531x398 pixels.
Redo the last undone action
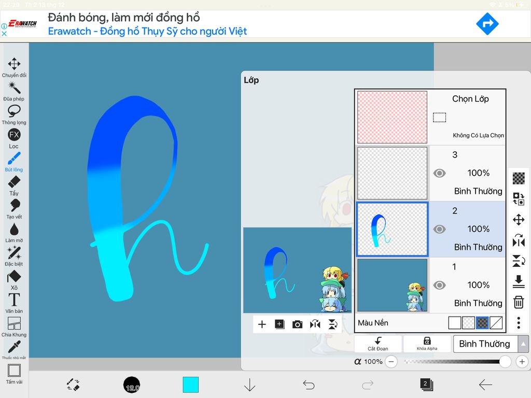click(x=368, y=385)
